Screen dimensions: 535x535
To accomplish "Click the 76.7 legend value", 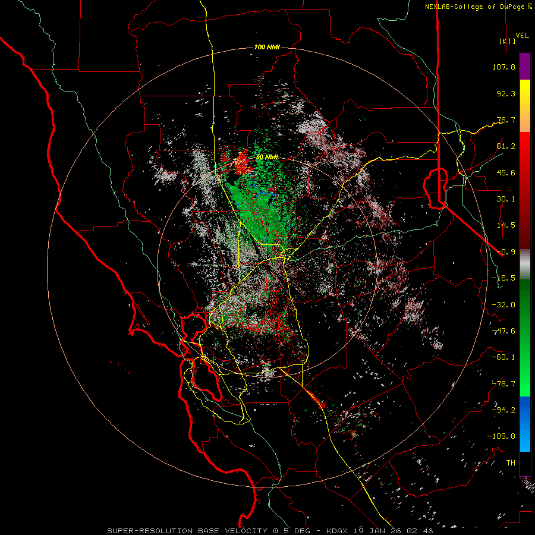I will point(506,119).
